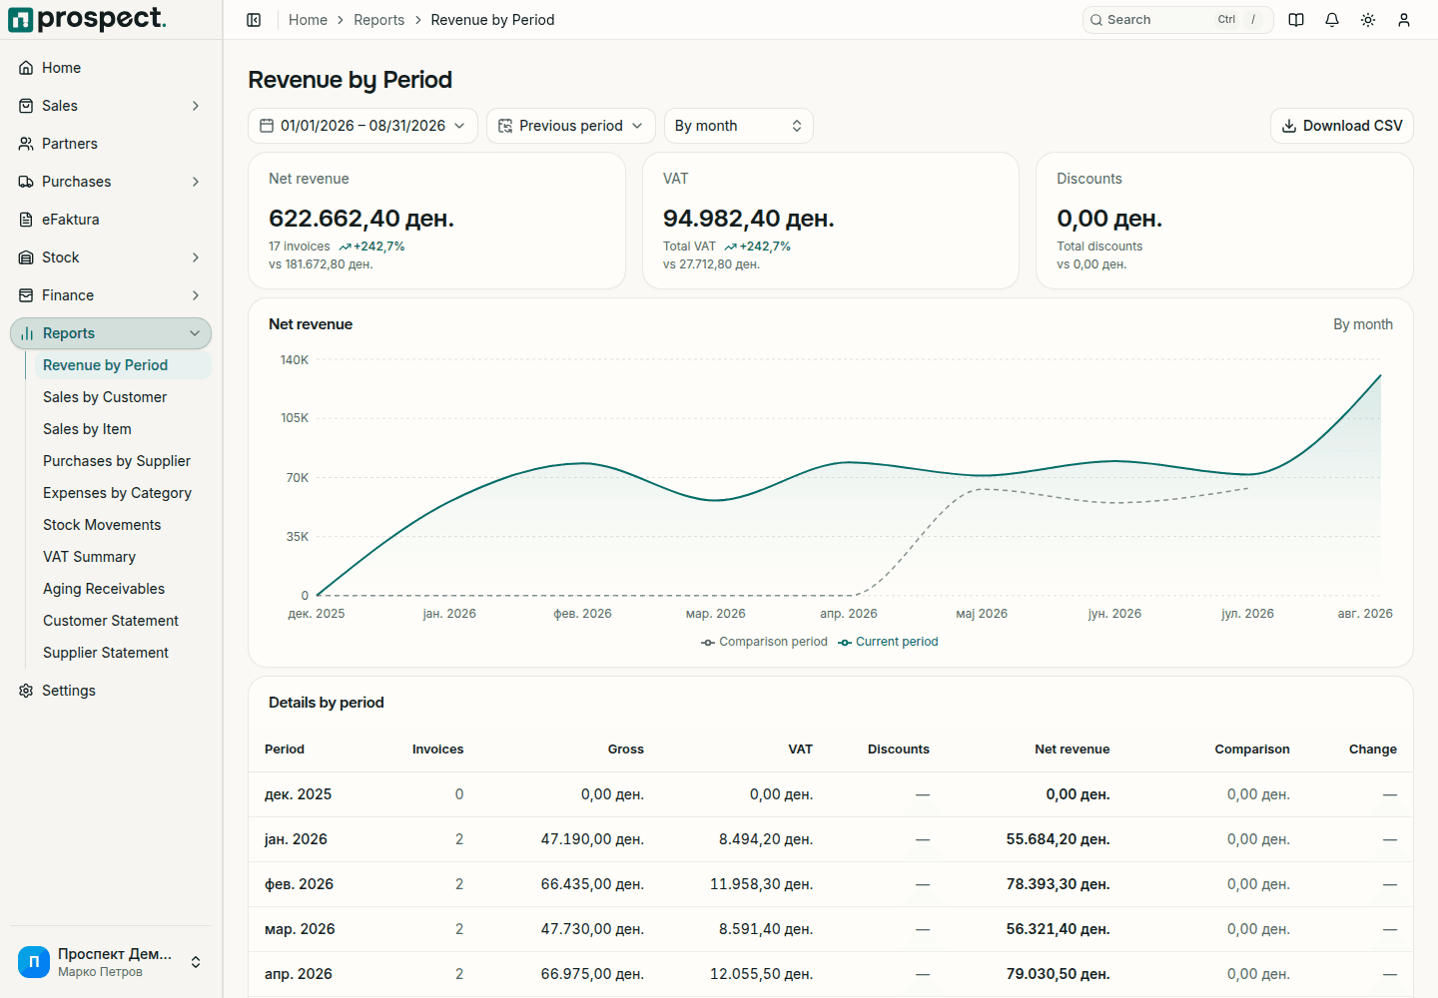Go to Reports breadcrumb link
This screenshot has height=998, width=1438.
tap(379, 20)
